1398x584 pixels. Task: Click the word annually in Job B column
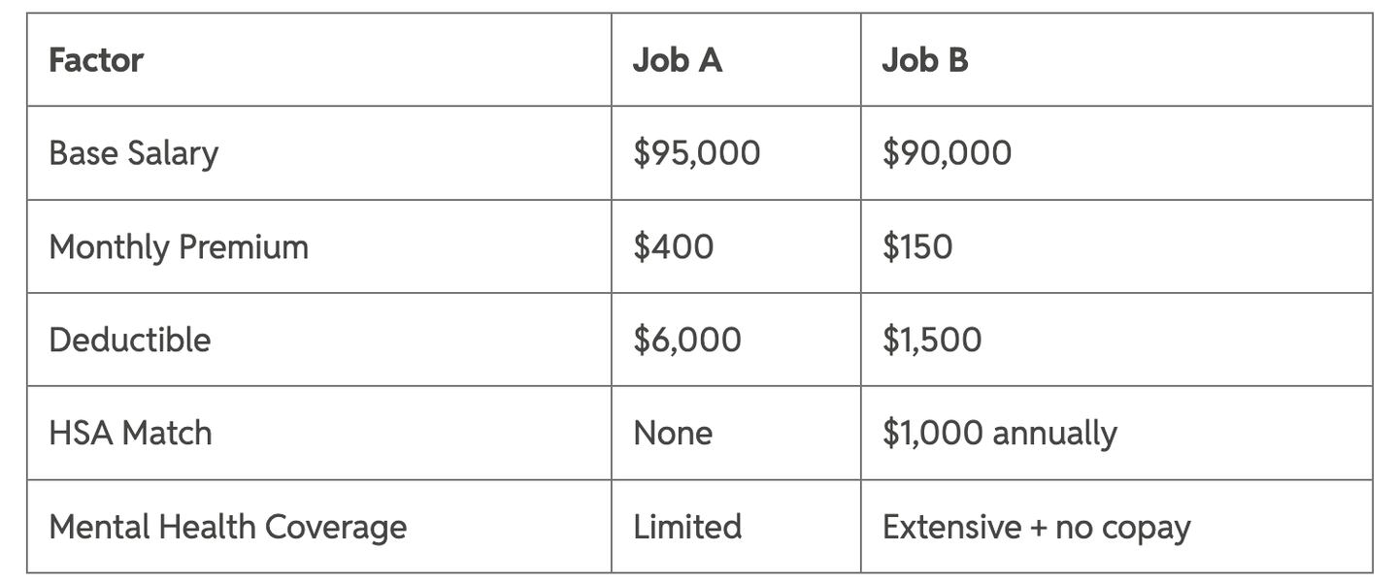click(1054, 433)
